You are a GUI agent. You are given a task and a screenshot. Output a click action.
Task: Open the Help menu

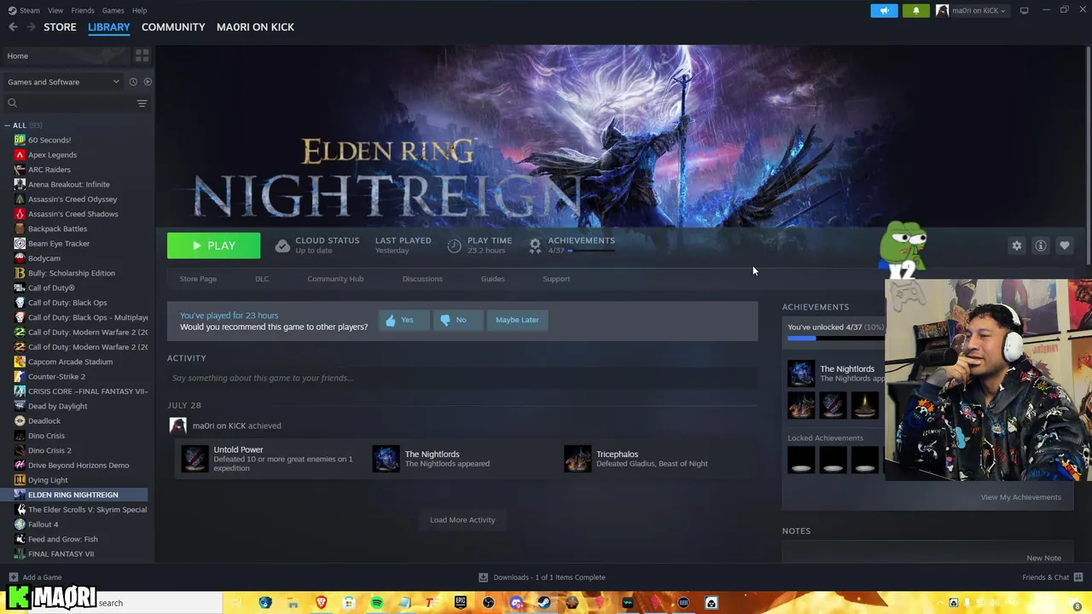tap(139, 10)
